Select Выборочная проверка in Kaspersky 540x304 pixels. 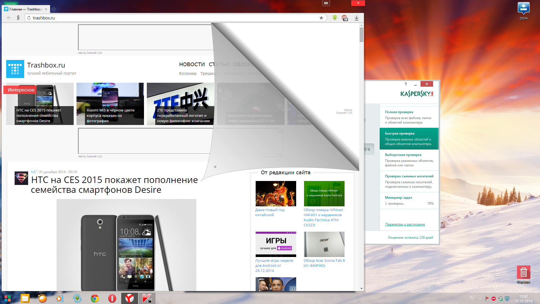pos(409,160)
